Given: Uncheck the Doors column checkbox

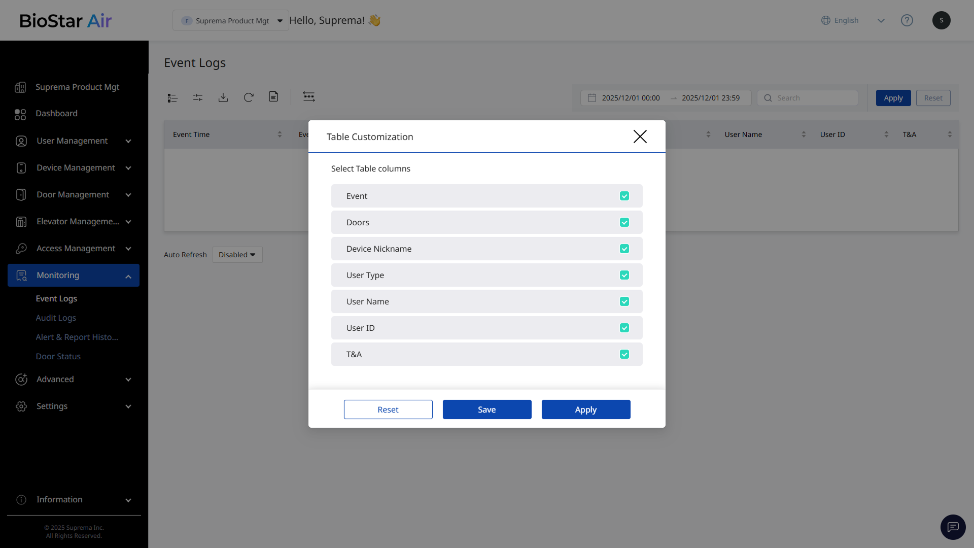Looking at the screenshot, I should [624, 223].
